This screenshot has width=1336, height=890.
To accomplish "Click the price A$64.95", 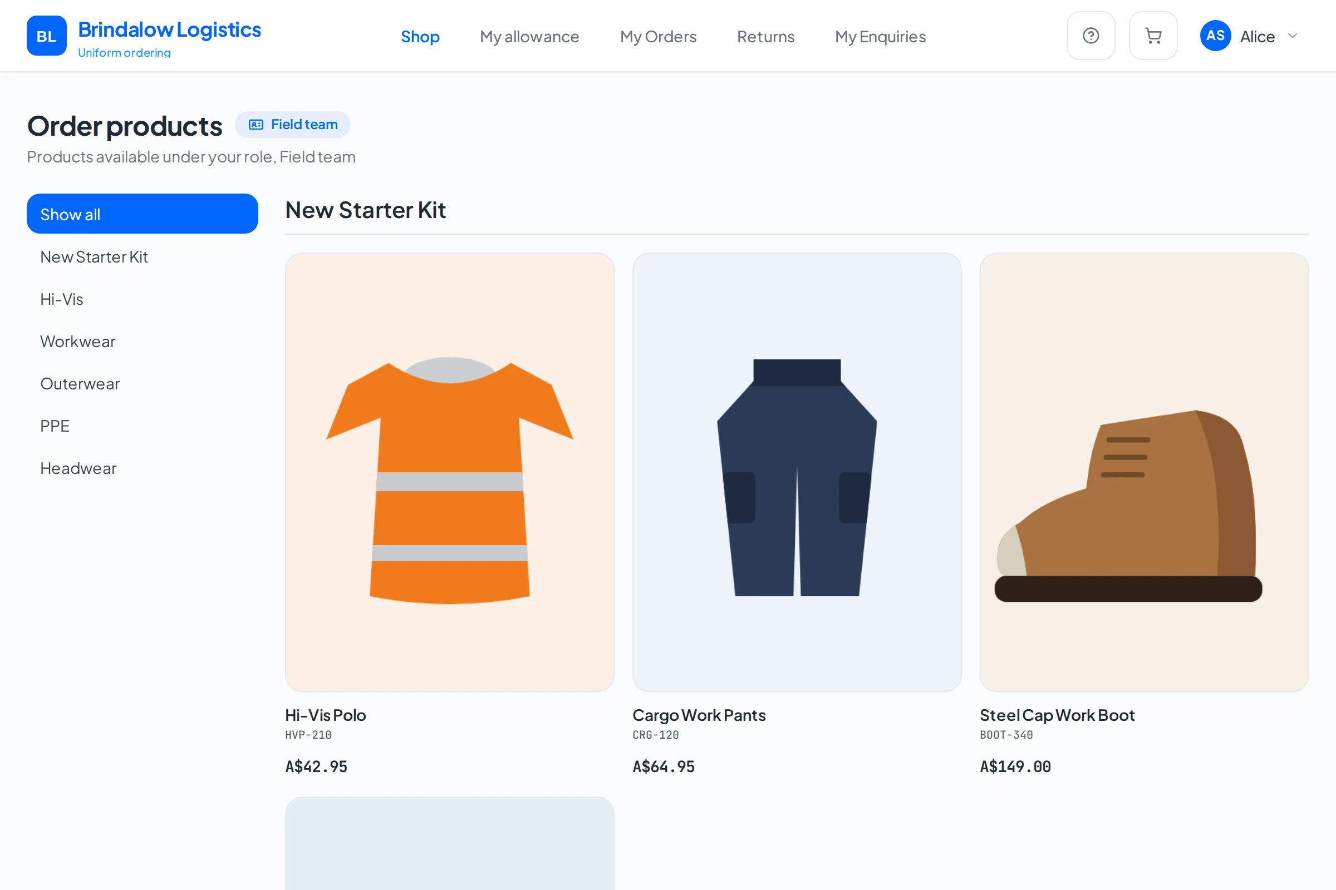I will (x=664, y=767).
